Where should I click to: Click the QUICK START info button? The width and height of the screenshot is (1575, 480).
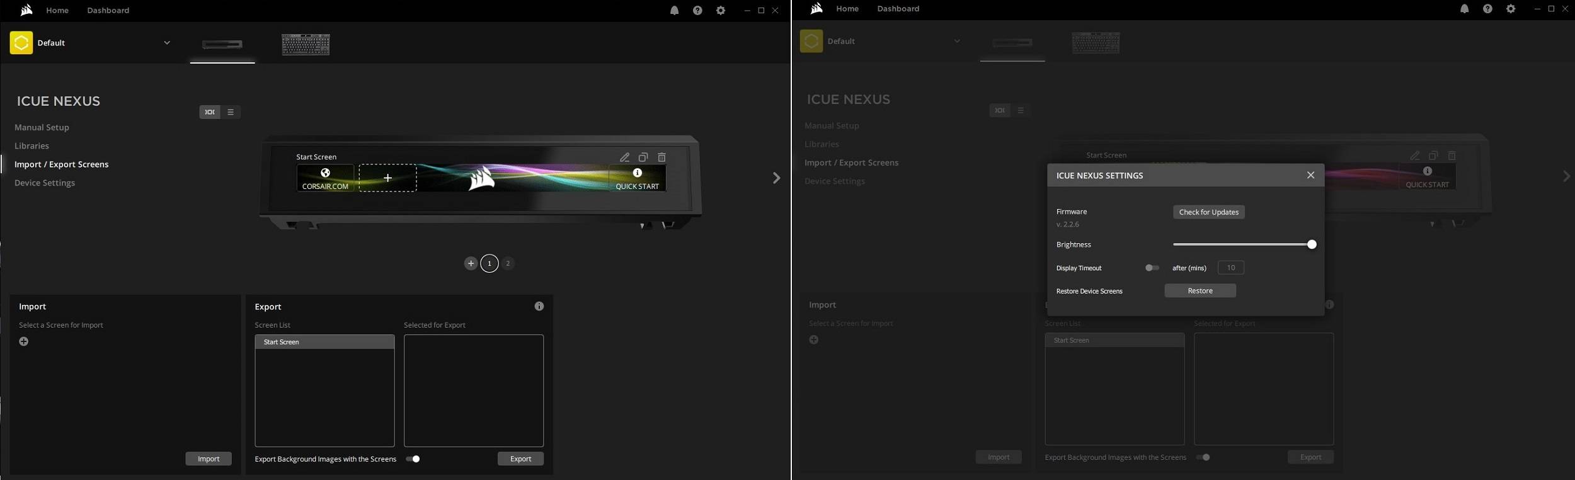[637, 178]
